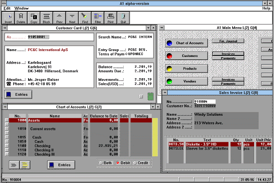Select the Block toolbar icon
274x183 pixels.
46,17
